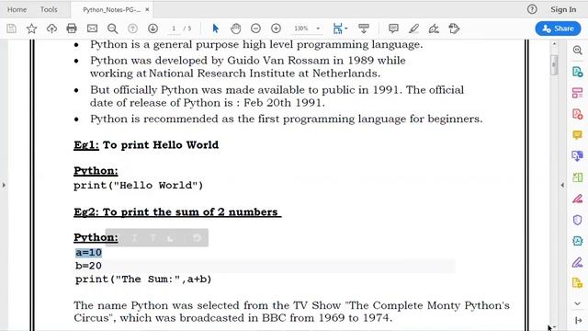
Task: Go to previous page arrow
Action: [132, 29]
